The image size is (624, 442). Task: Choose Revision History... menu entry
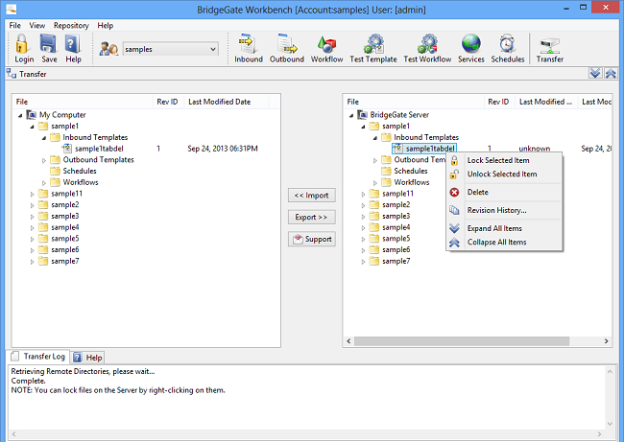point(504,210)
